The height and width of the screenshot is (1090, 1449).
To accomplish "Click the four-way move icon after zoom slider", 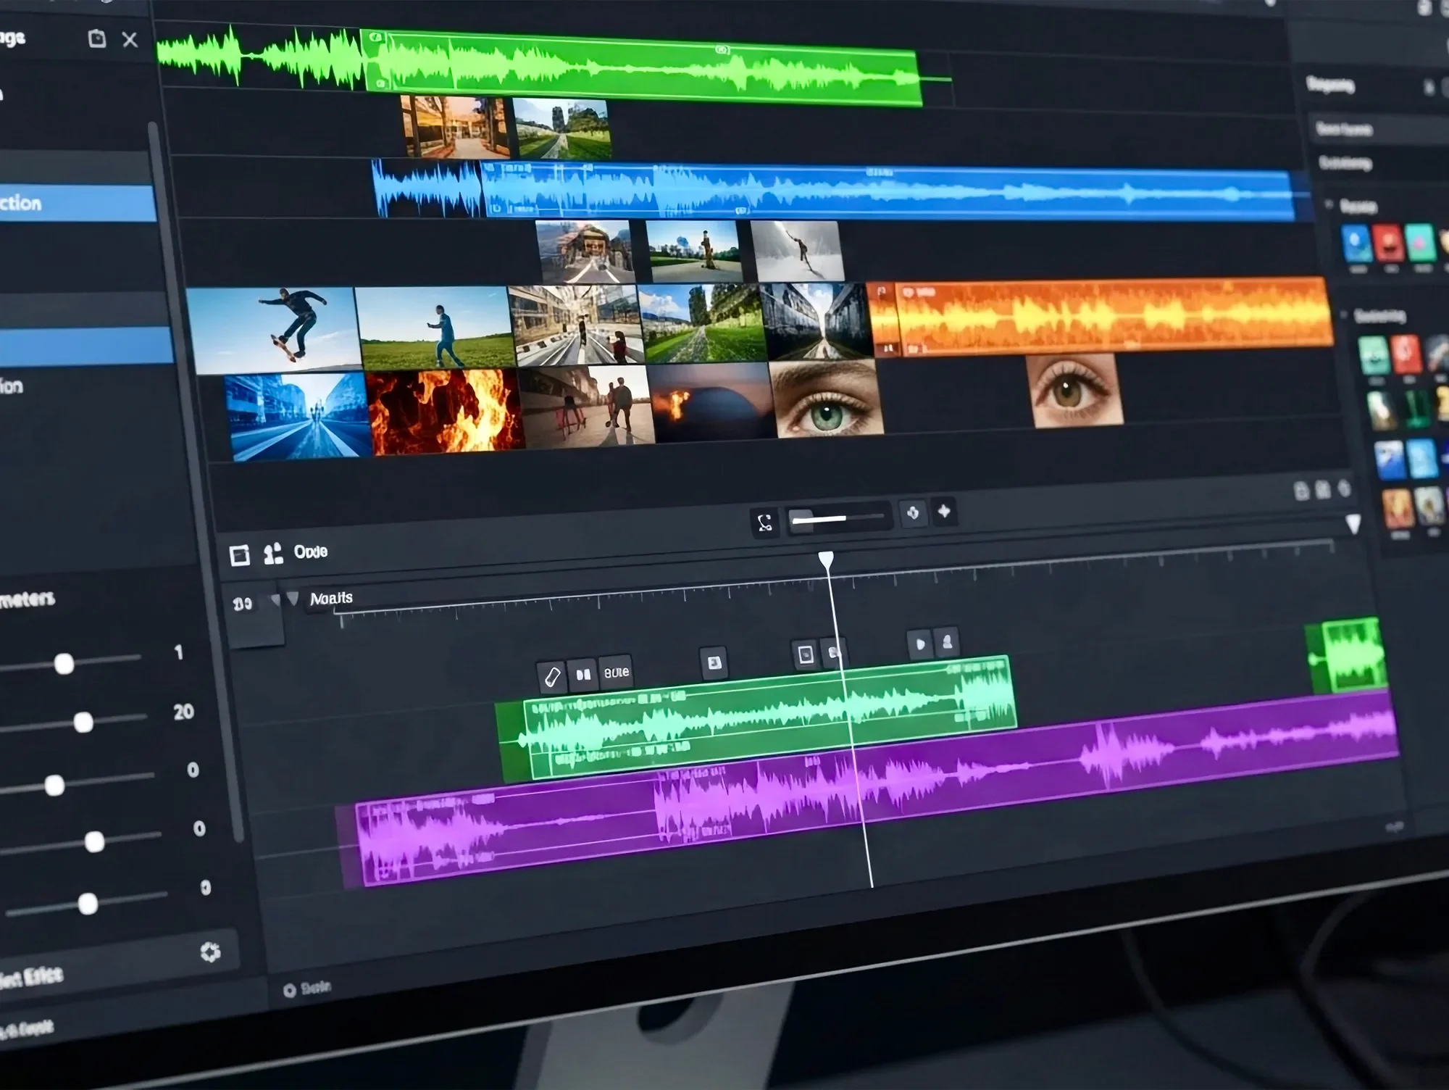I will 913,513.
